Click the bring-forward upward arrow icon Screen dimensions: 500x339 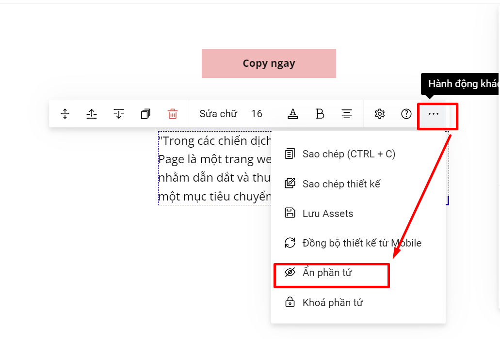click(92, 114)
